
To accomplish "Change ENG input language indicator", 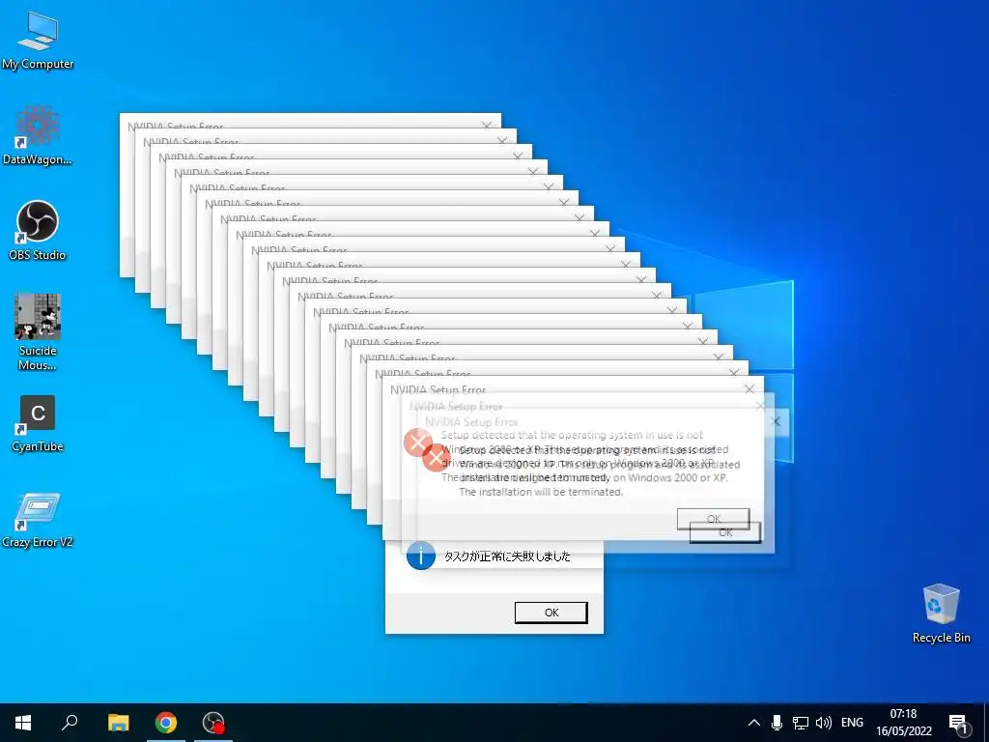I will click(x=852, y=723).
